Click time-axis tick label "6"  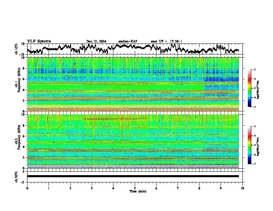(x=156, y=188)
